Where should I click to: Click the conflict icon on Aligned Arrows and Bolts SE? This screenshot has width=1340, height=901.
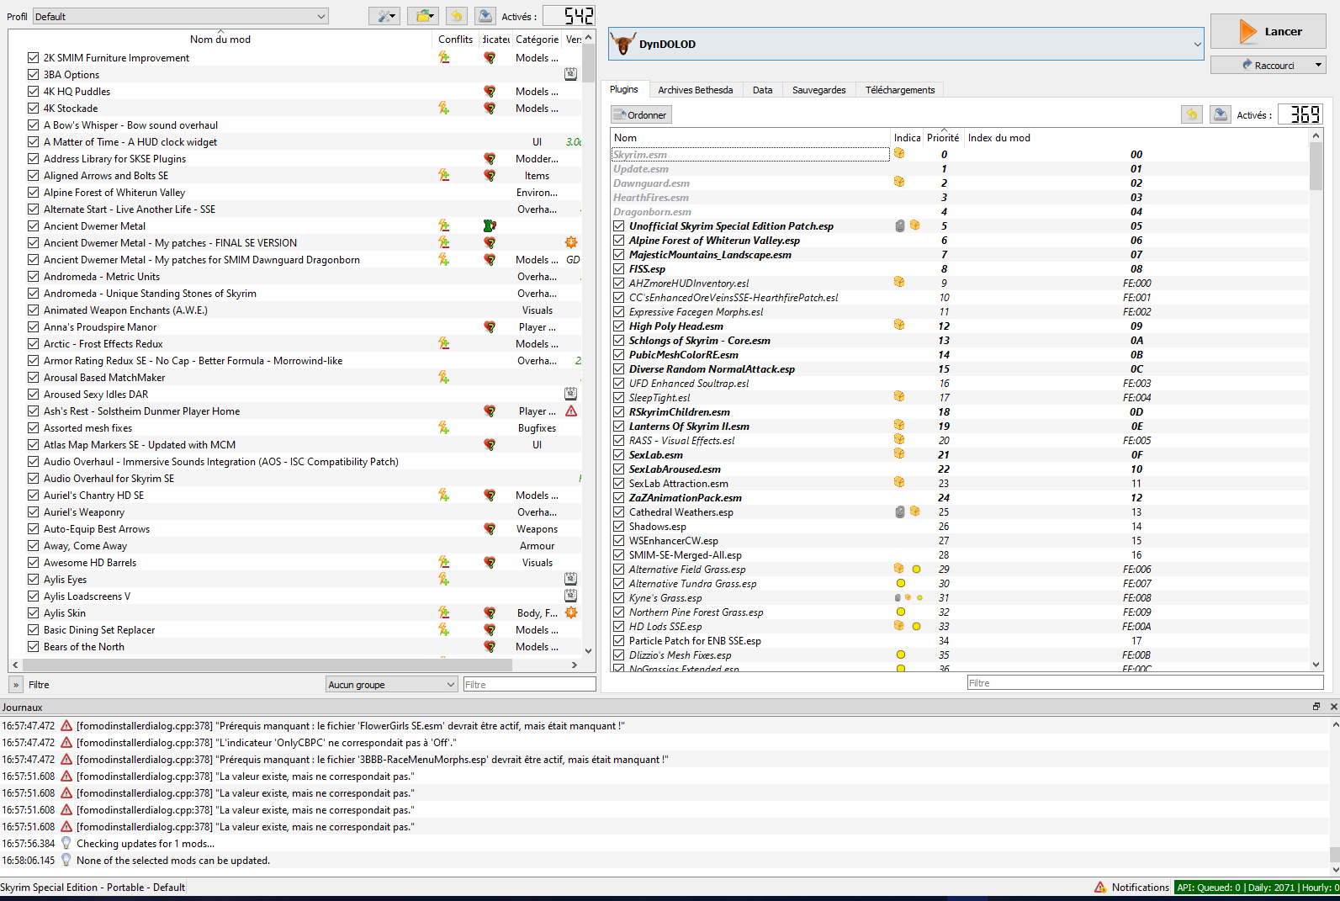point(443,176)
